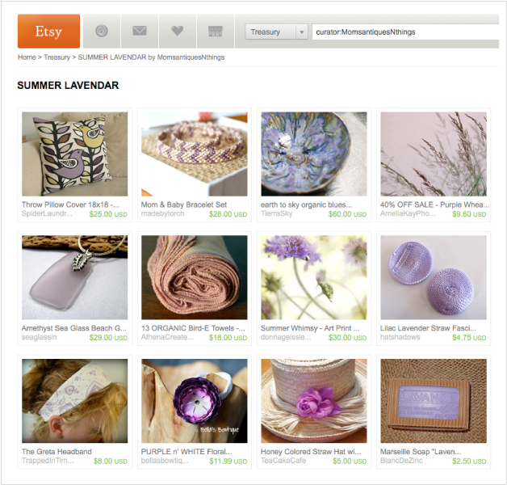Open The Greta Headband listing title
The height and width of the screenshot is (485, 507).
(57, 451)
